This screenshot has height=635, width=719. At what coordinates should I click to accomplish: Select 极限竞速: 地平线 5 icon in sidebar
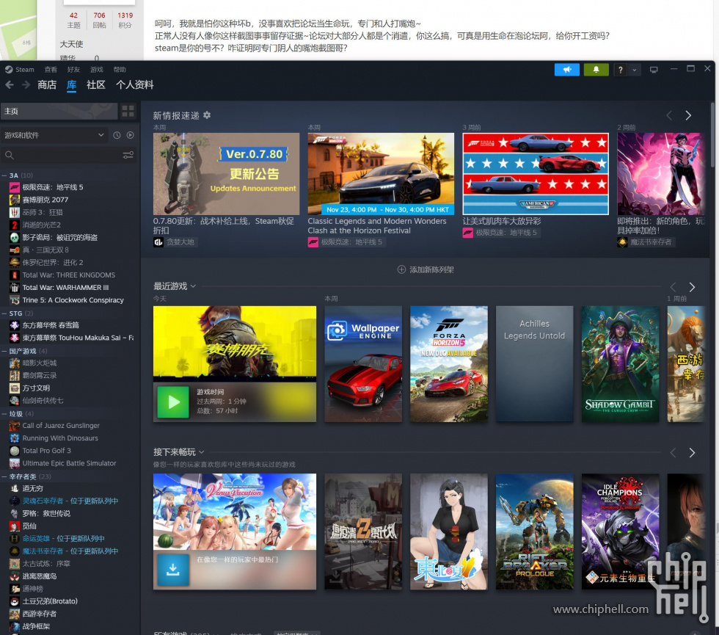(15, 187)
